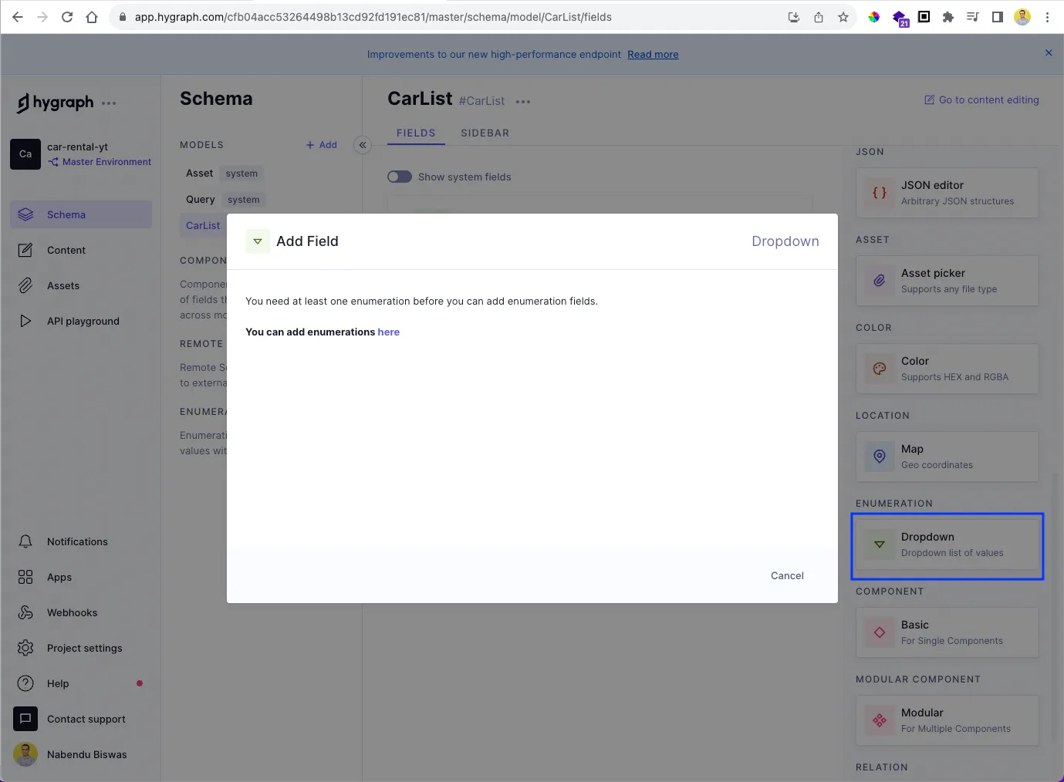This screenshot has width=1064, height=782.
Task: Click Go to content editing link
Action: 981,99
